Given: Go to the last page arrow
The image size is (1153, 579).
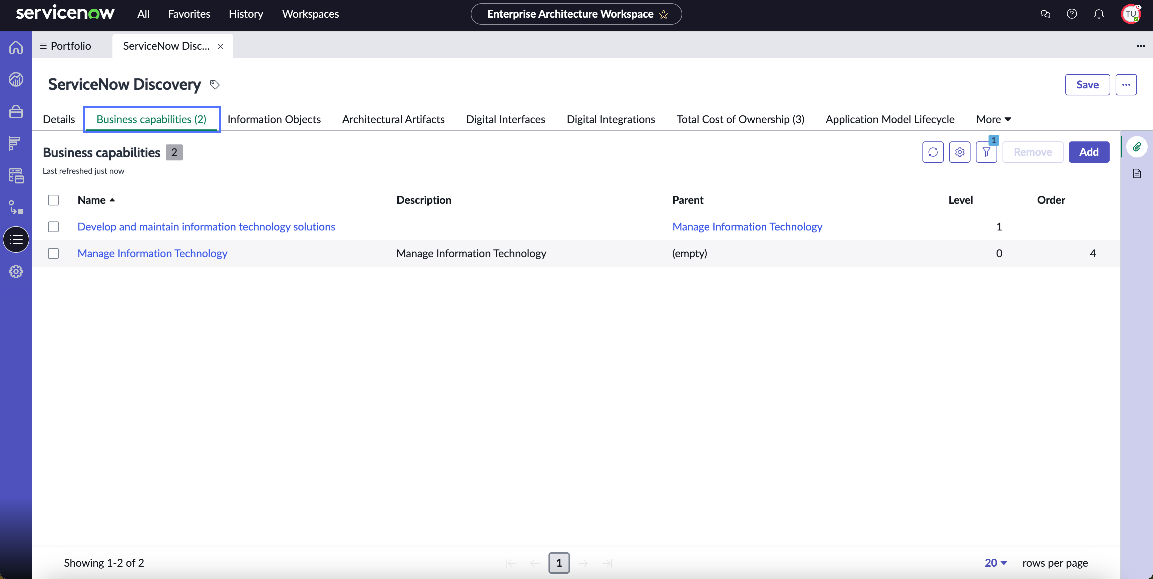Looking at the screenshot, I should point(608,563).
